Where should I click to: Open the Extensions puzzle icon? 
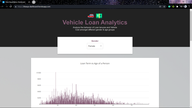coord(177,7)
